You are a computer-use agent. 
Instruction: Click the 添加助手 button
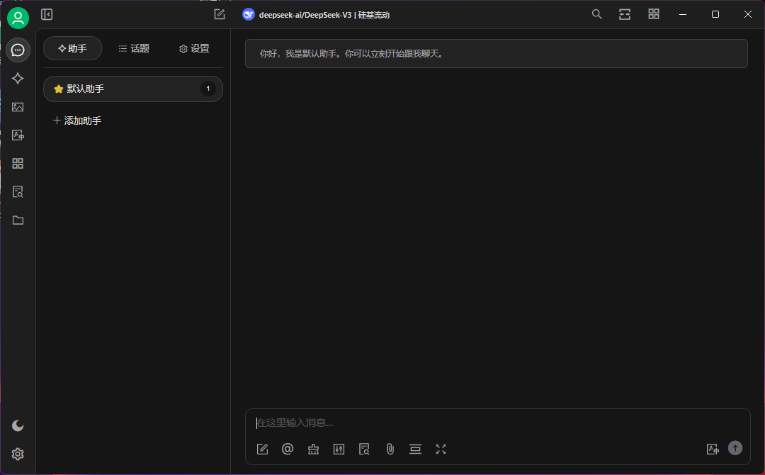pos(77,121)
